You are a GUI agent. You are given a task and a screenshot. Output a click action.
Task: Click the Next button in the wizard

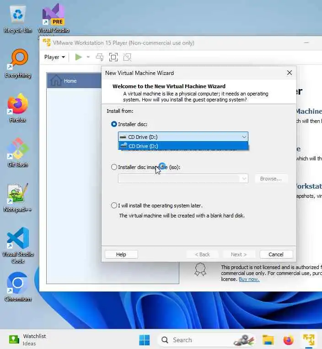(x=239, y=254)
